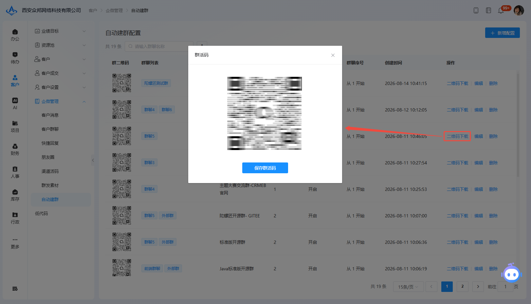Image resolution: width=531 pixels, height=304 pixels.
Task: Click the QR thumbnail in the 群聊3 row
Action: click(122, 162)
